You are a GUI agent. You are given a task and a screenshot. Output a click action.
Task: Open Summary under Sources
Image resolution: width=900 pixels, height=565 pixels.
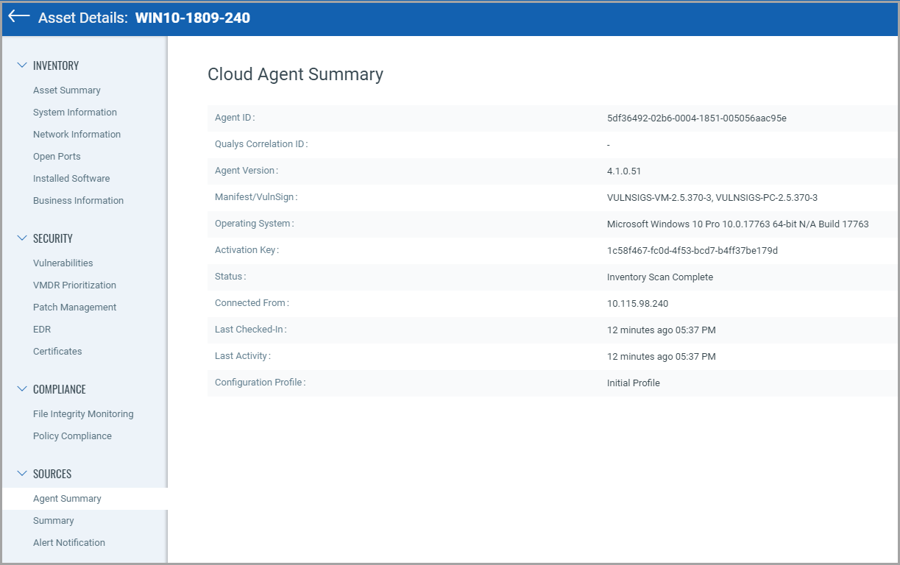point(54,521)
